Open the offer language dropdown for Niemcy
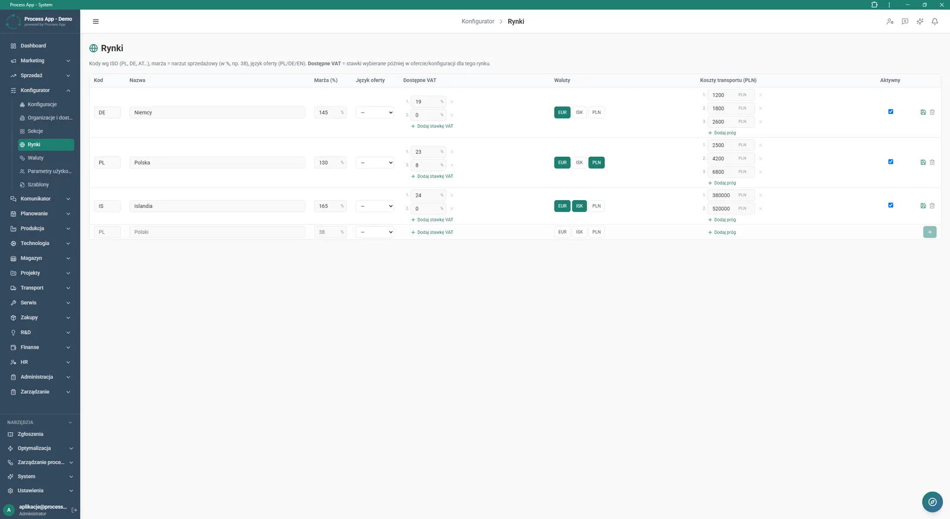The height and width of the screenshot is (519, 950). 375,112
